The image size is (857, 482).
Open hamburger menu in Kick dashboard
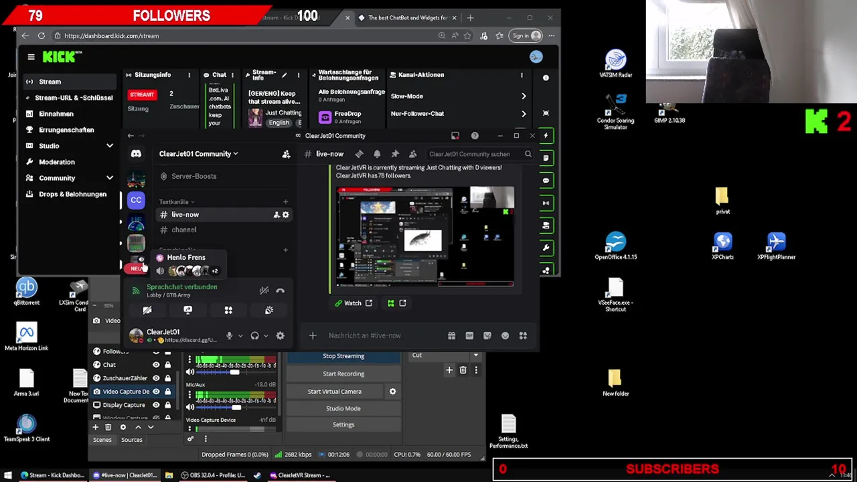(x=31, y=57)
